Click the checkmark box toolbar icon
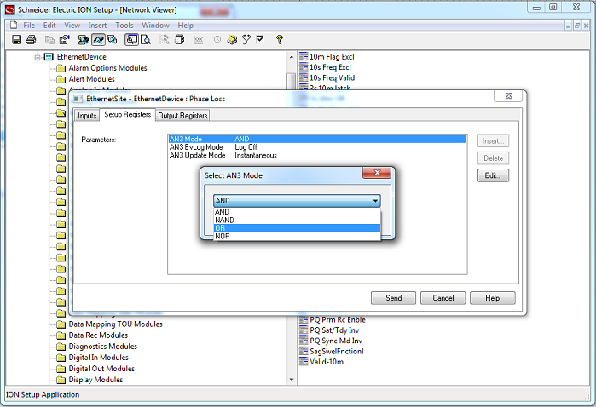The image size is (596, 407). (x=260, y=39)
